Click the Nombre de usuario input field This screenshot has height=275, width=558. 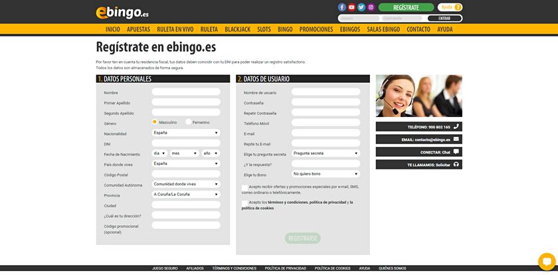pos(325,92)
